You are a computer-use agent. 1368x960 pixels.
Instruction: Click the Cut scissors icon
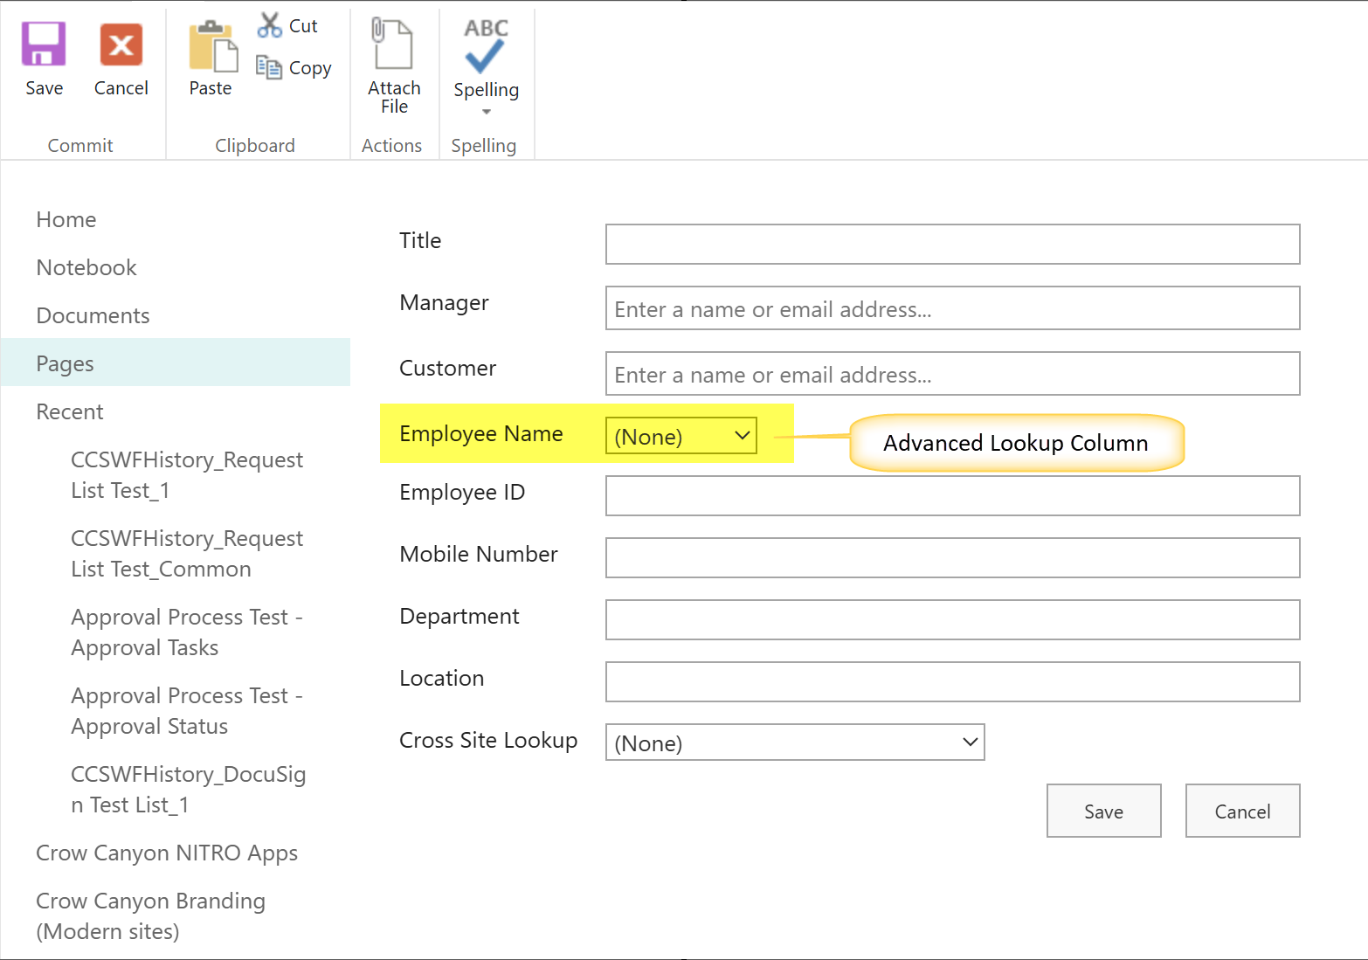270,25
